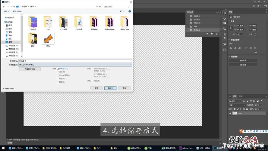Image resolution: width=268 pixels, height=151 pixels.
Task: Click the camera snapshot icon in History panel
Action: [x=212, y=34]
